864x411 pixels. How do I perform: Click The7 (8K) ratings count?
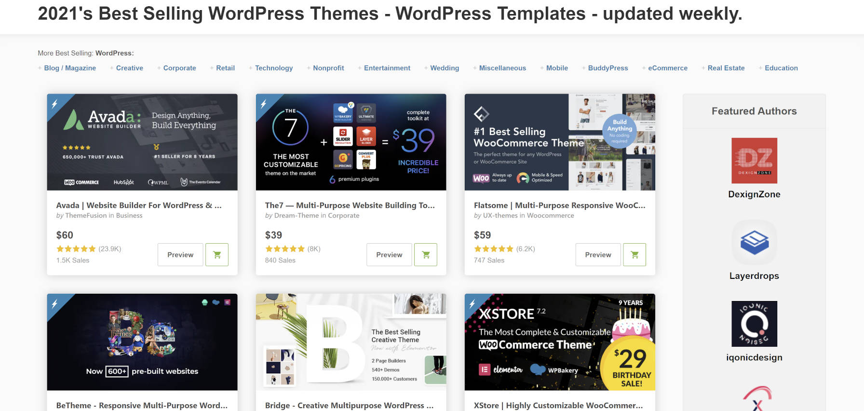click(314, 249)
